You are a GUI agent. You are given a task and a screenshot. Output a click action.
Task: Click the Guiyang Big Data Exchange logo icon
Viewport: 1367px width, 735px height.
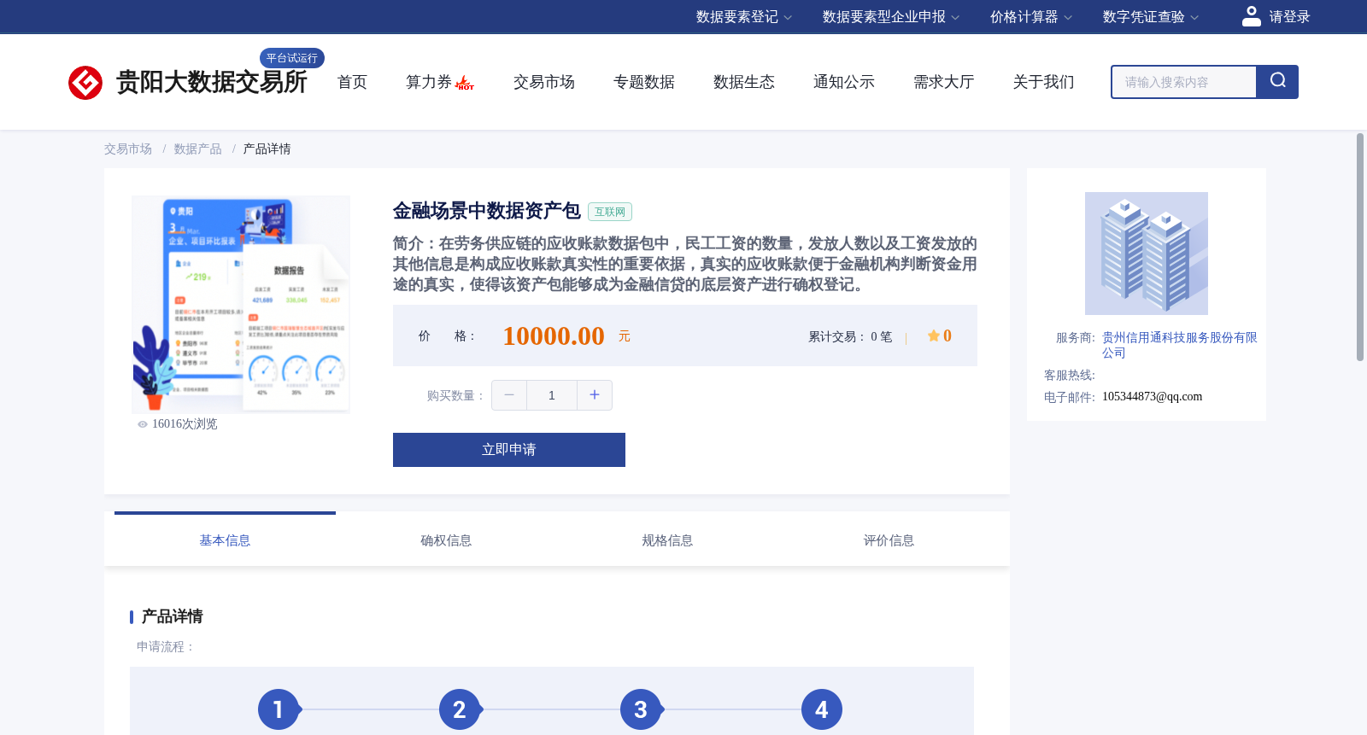pyautogui.click(x=85, y=83)
